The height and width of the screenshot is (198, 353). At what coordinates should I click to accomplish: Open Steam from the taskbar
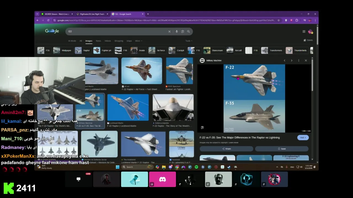point(229,167)
